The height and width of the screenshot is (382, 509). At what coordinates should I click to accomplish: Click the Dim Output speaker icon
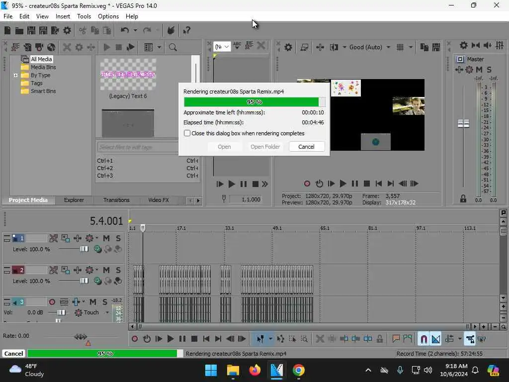coord(487,45)
